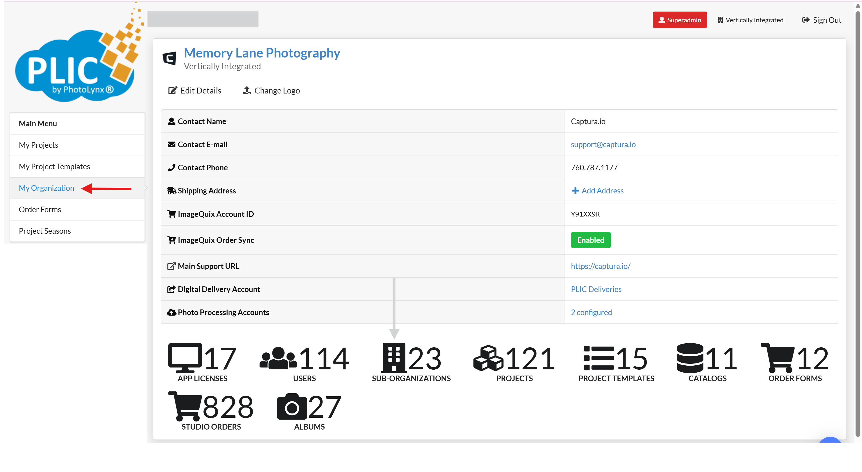Click the studio orders cart icon
Screen dimensions: 862x472
click(x=185, y=406)
